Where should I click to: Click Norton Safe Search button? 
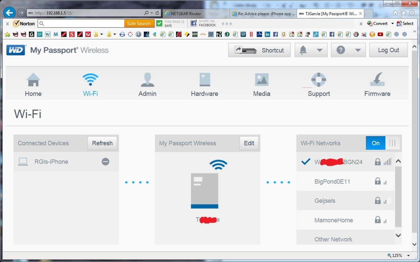(x=139, y=24)
